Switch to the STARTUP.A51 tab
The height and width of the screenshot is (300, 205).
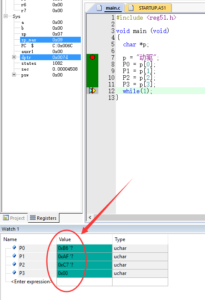(148, 8)
